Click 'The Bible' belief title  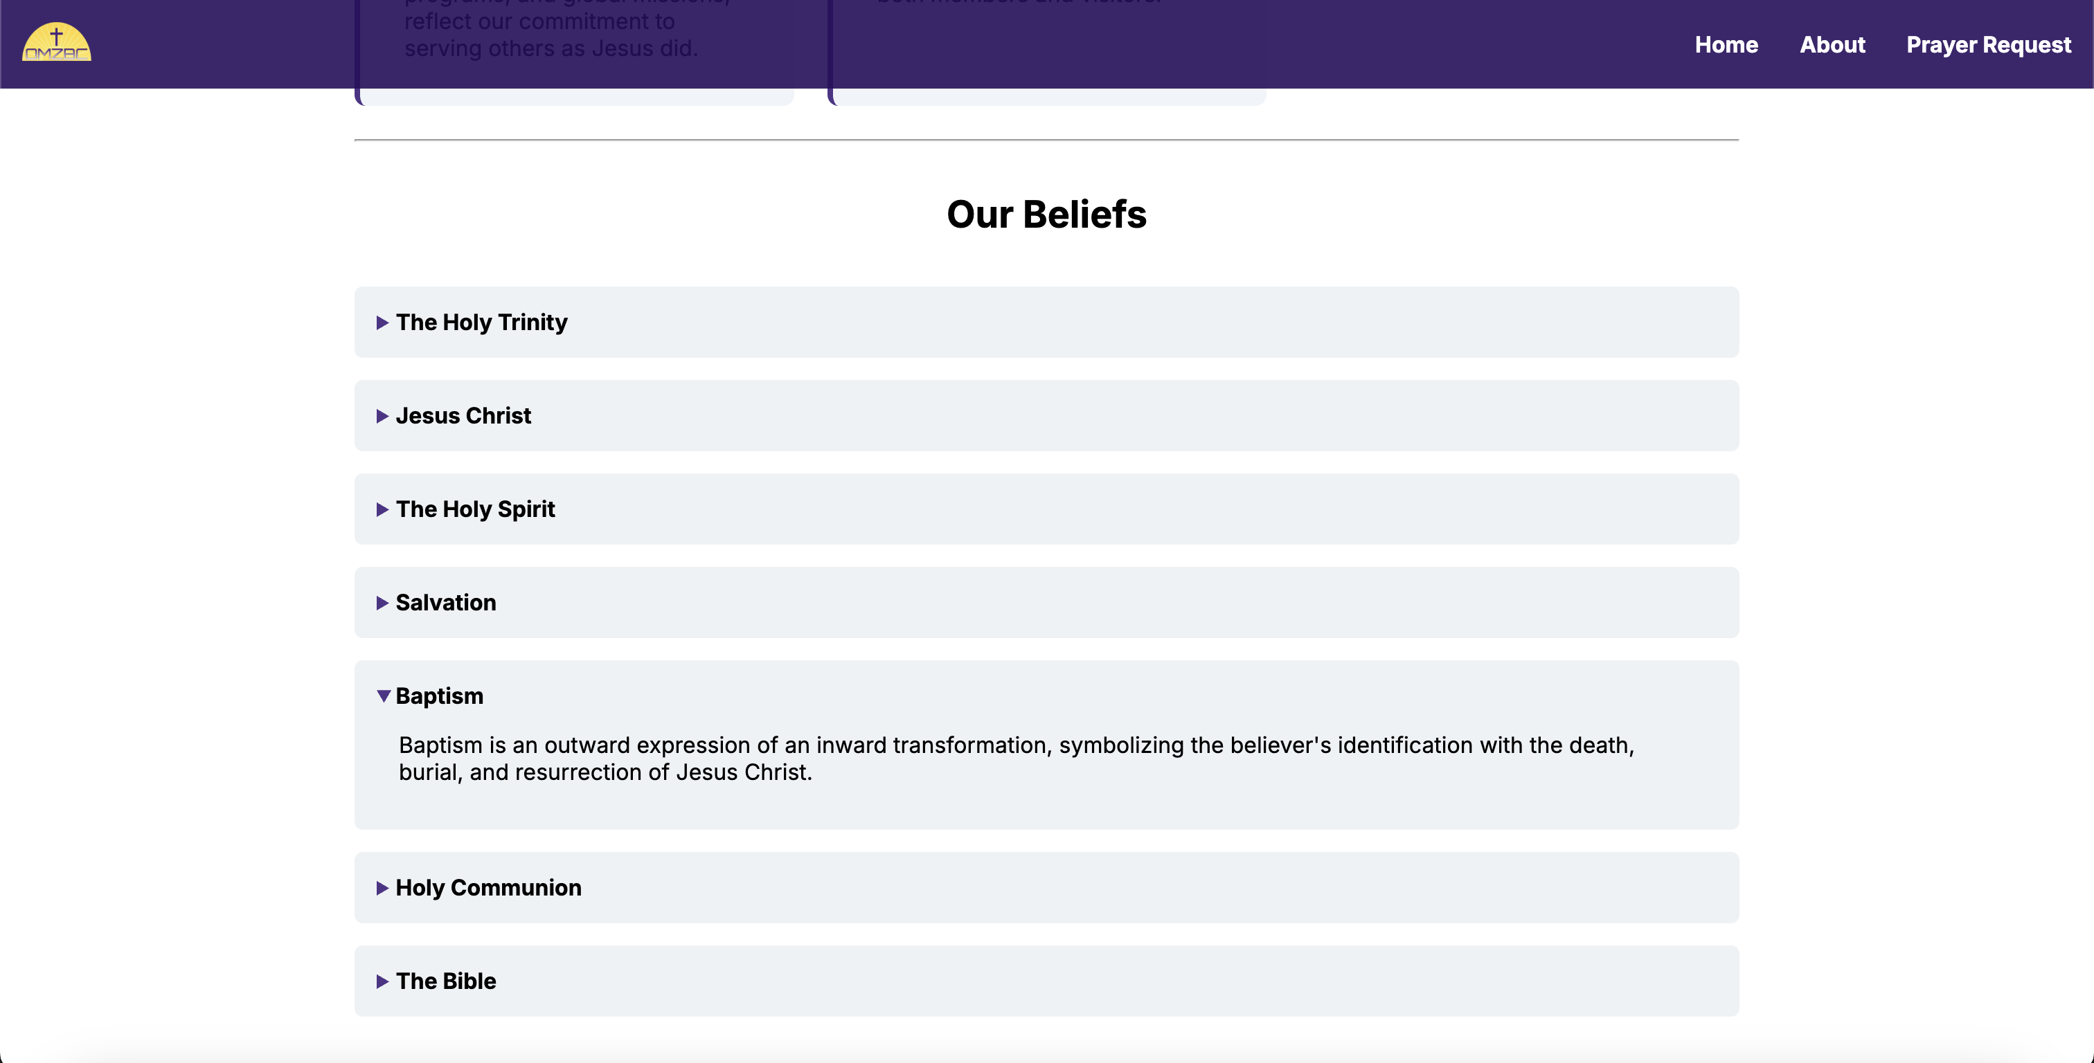445,981
